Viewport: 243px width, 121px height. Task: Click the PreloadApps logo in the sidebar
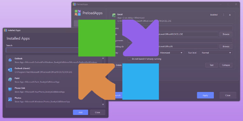(x=78, y=13)
